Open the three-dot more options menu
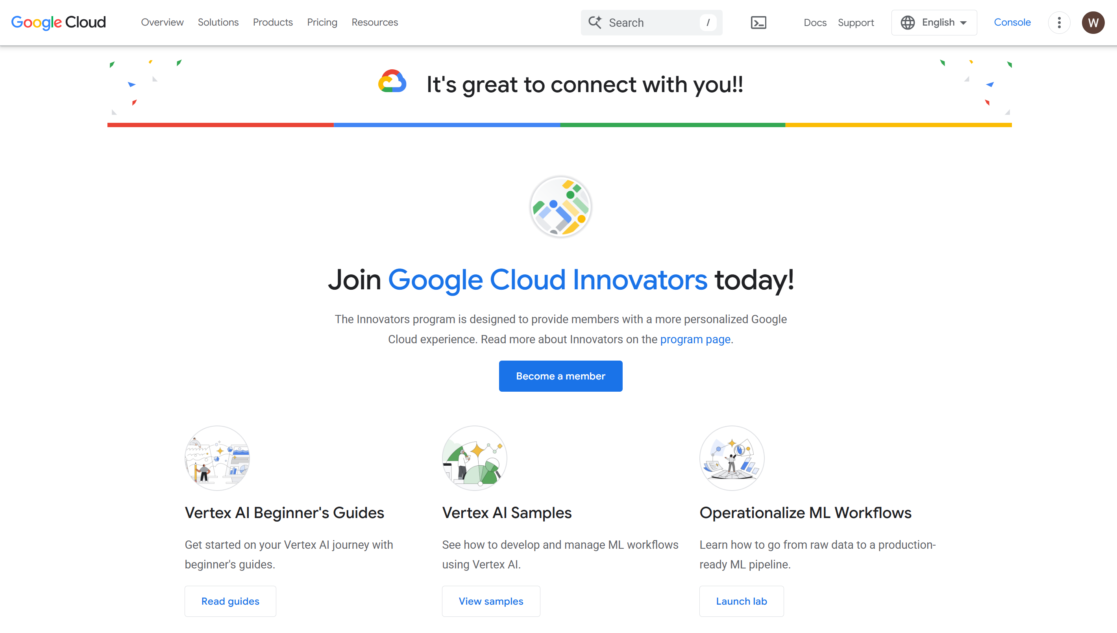The image size is (1117, 633). [x=1059, y=22]
